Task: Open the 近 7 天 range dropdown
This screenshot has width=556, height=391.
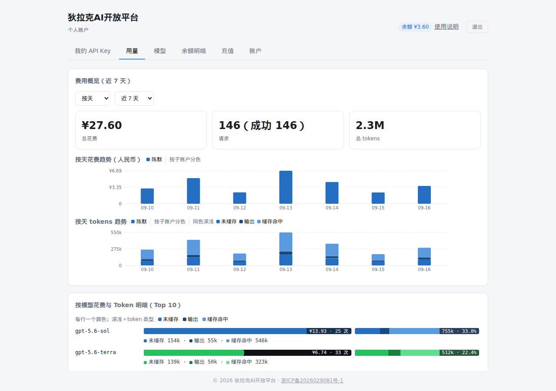Action: tap(134, 98)
